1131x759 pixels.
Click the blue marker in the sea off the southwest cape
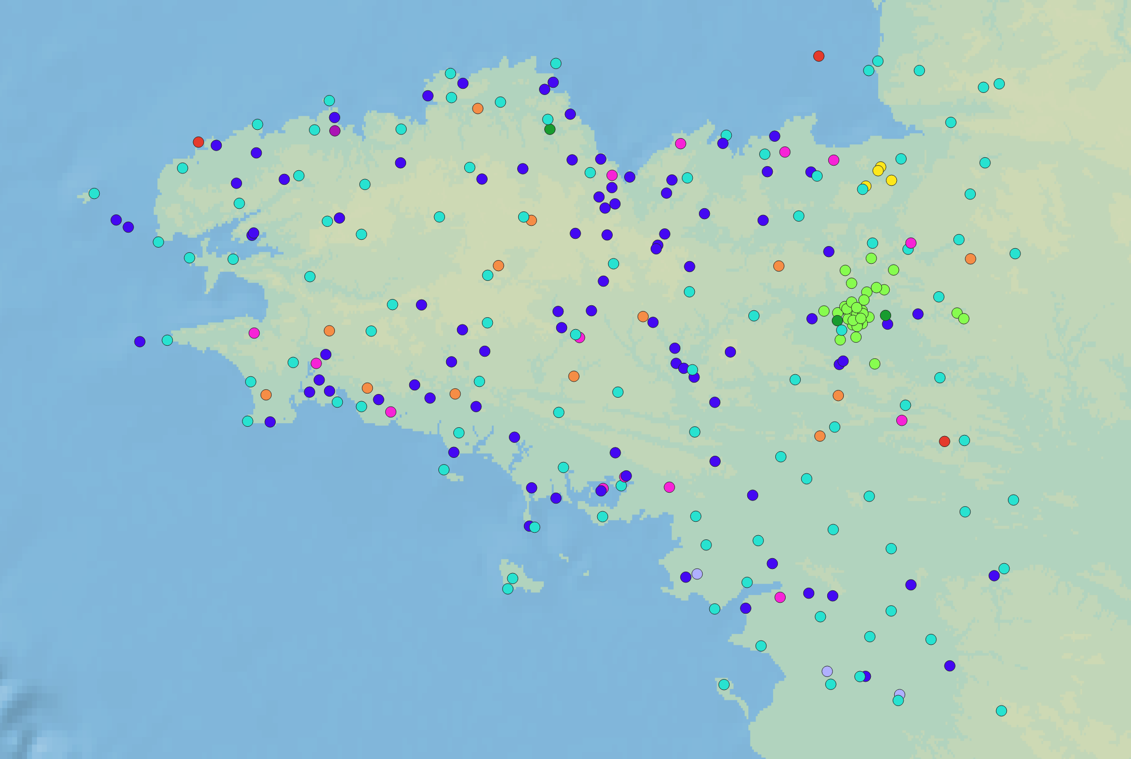(140, 342)
